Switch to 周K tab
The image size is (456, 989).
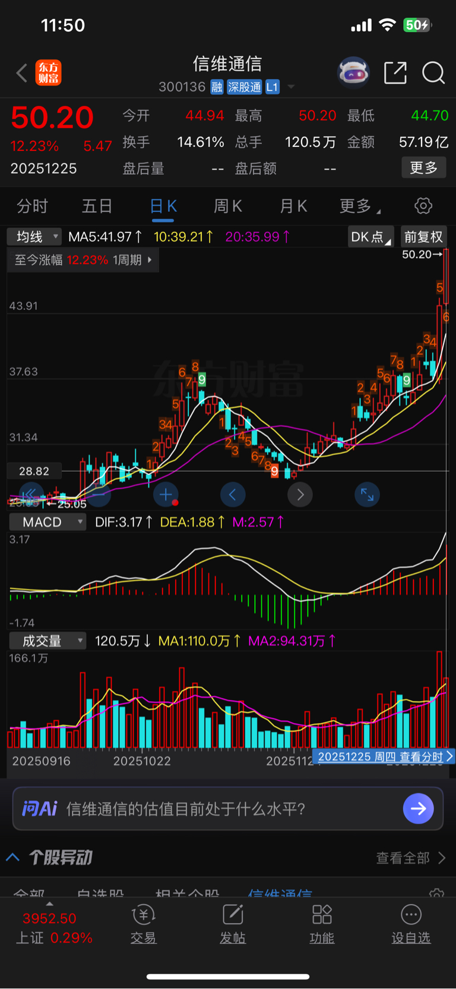pyautogui.click(x=228, y=206)
